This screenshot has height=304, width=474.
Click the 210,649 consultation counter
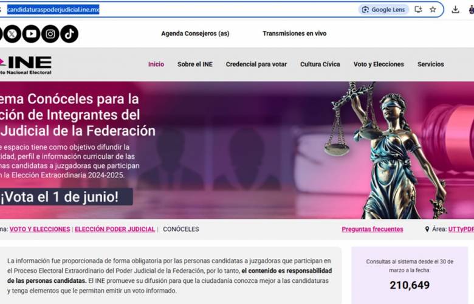(410, 285)
